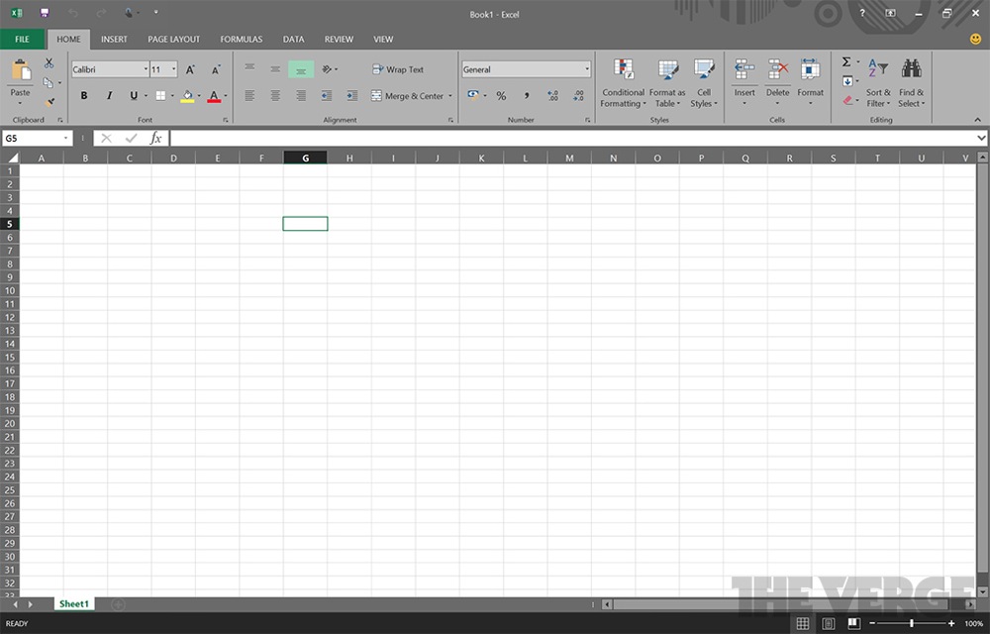Expand the General number format dropdown

coord(587,70)
